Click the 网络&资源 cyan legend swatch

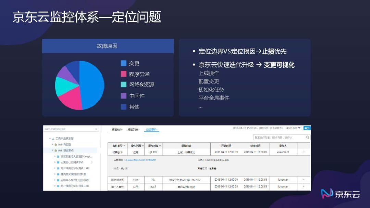pos(123,84)
